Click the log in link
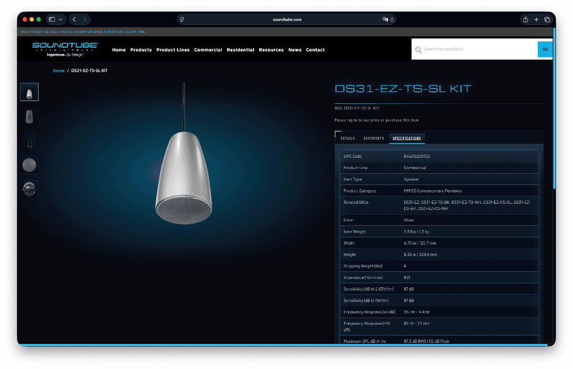 352,120
